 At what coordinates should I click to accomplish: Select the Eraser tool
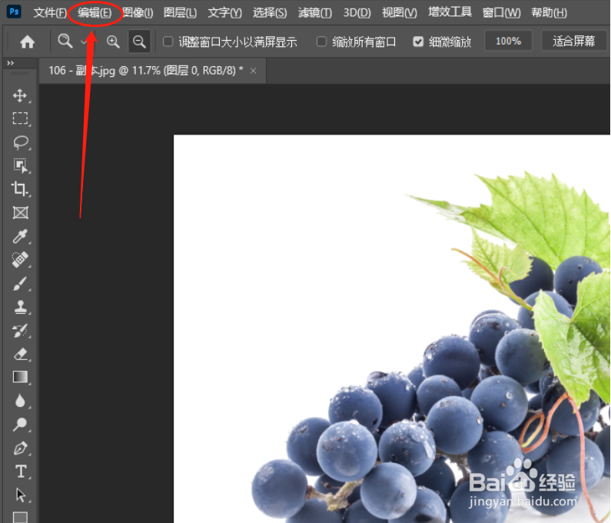tap(20, 354)
